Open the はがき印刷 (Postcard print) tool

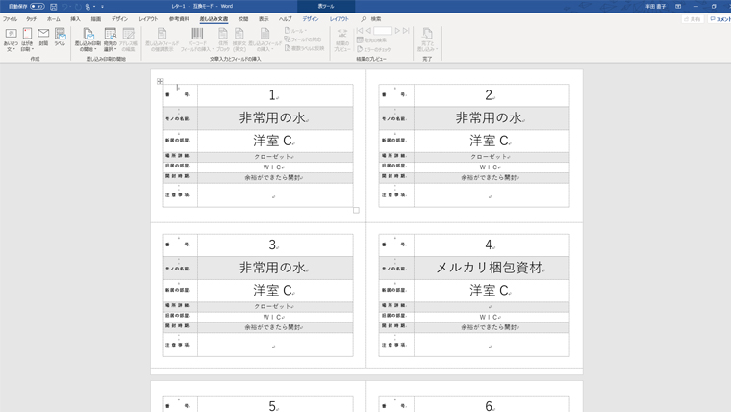pyautogui.click(x=27, y=37)
